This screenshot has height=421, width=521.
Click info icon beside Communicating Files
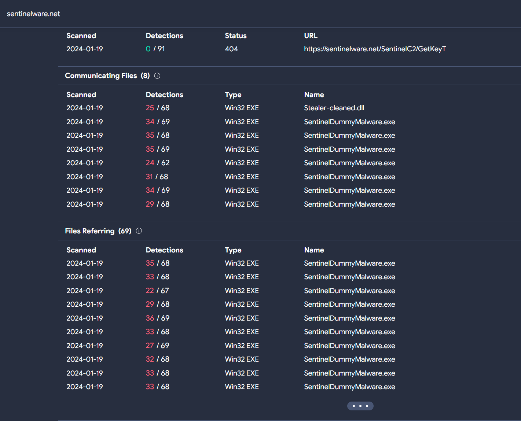pyautogui.click(x=157, y=76)
